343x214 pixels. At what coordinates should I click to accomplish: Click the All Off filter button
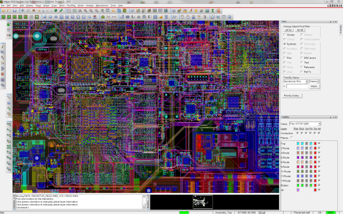coord(300,30)
